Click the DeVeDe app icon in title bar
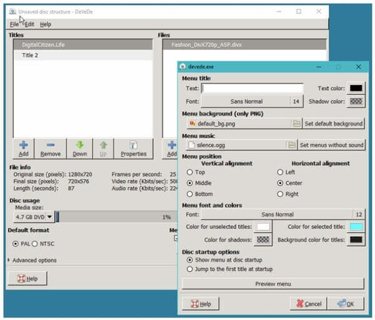375x320 pixels. (12, 11)
